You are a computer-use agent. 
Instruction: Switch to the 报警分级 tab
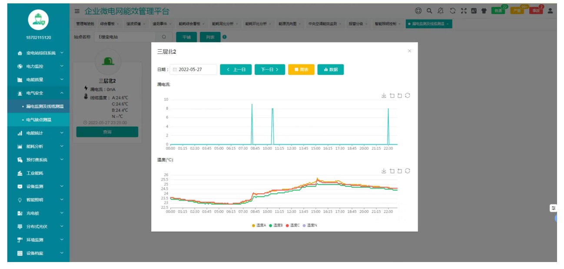point(356,24)
